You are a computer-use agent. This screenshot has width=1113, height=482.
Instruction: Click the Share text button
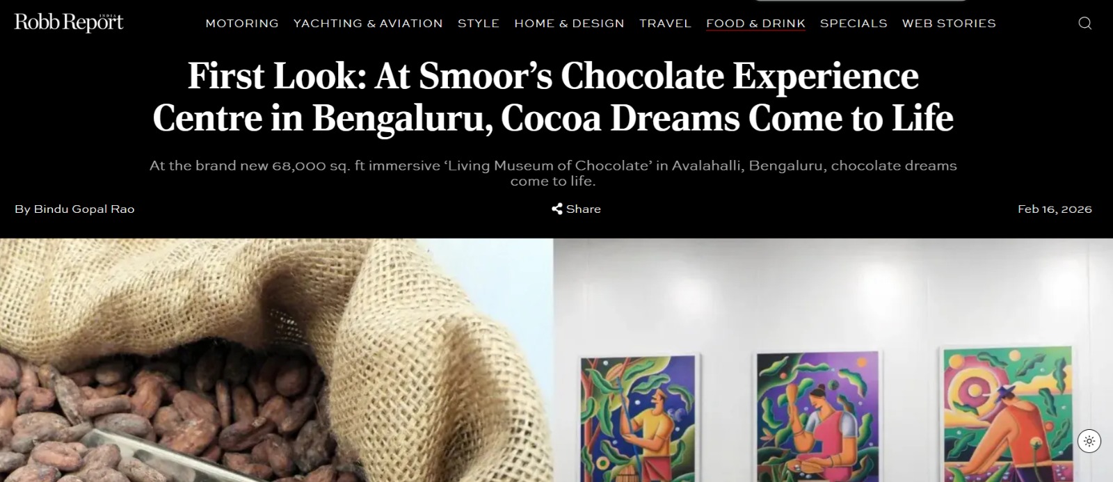pos(583,209)
